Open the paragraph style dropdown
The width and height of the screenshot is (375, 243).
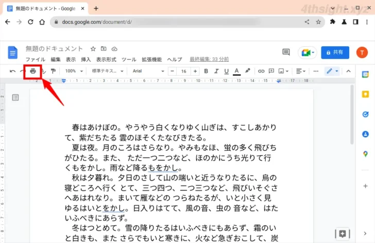click(107, 71)
